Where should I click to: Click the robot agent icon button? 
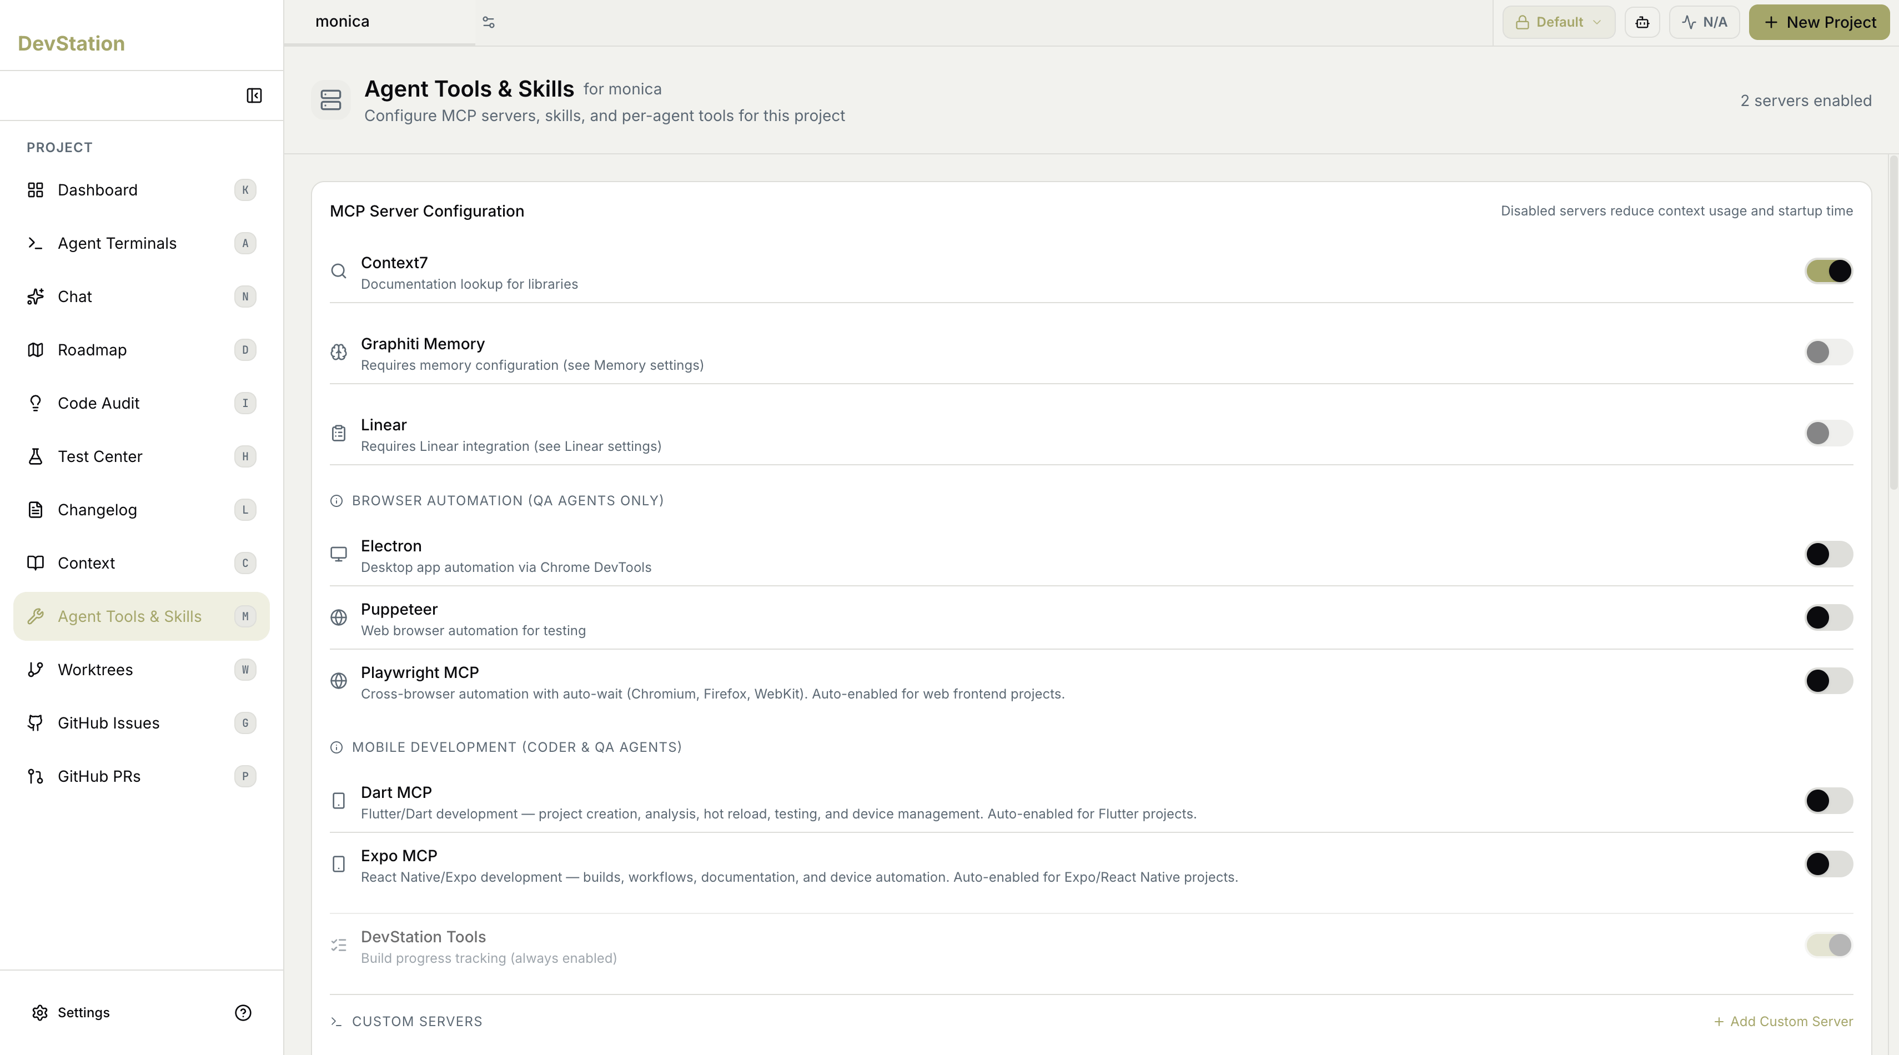pos(1642,22)
